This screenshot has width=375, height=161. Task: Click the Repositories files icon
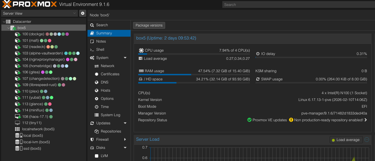(96, 131)
